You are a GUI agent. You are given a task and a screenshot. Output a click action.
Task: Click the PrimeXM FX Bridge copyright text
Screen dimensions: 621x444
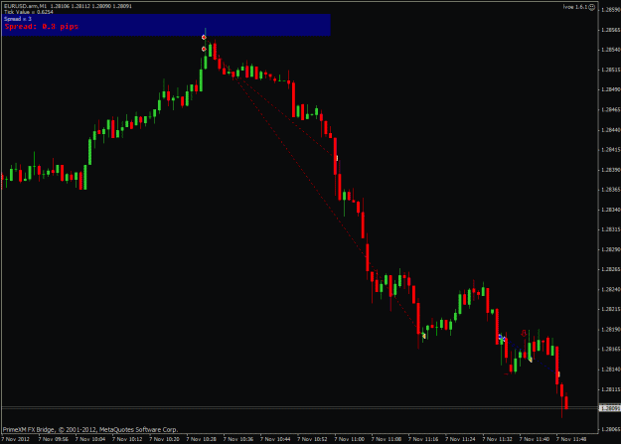90,429
